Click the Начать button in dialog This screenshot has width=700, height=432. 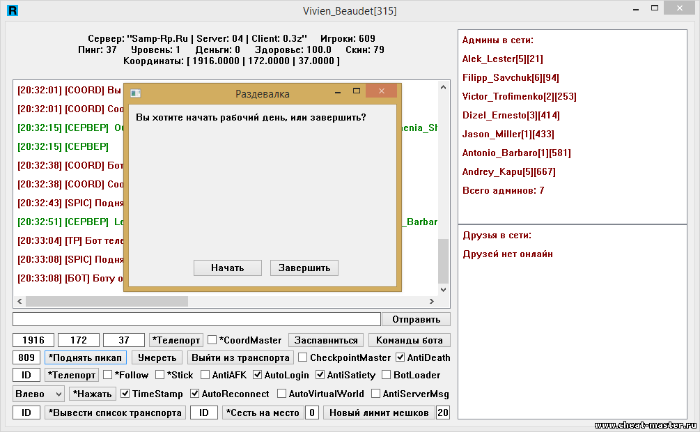pyautogui.click(x=227, y=268)
